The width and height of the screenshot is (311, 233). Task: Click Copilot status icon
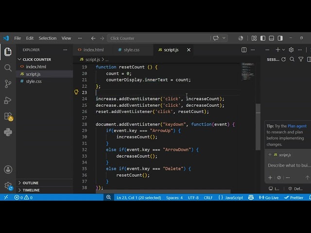coord(251,198)
